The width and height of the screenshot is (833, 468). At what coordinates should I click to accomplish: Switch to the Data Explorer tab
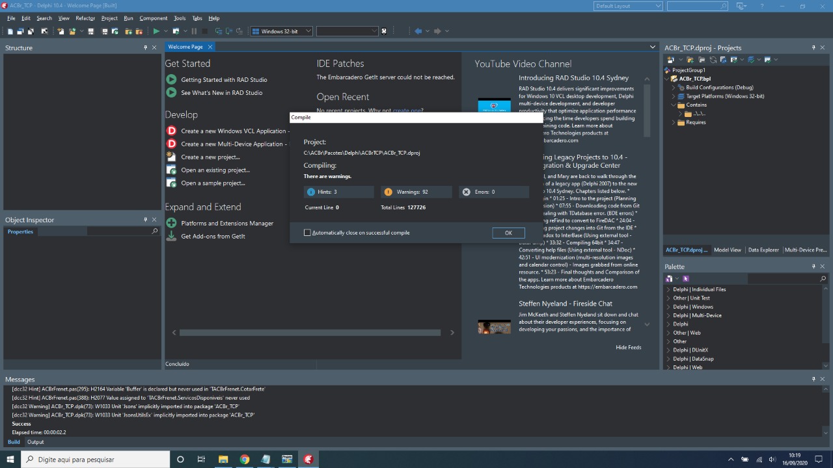763,250
